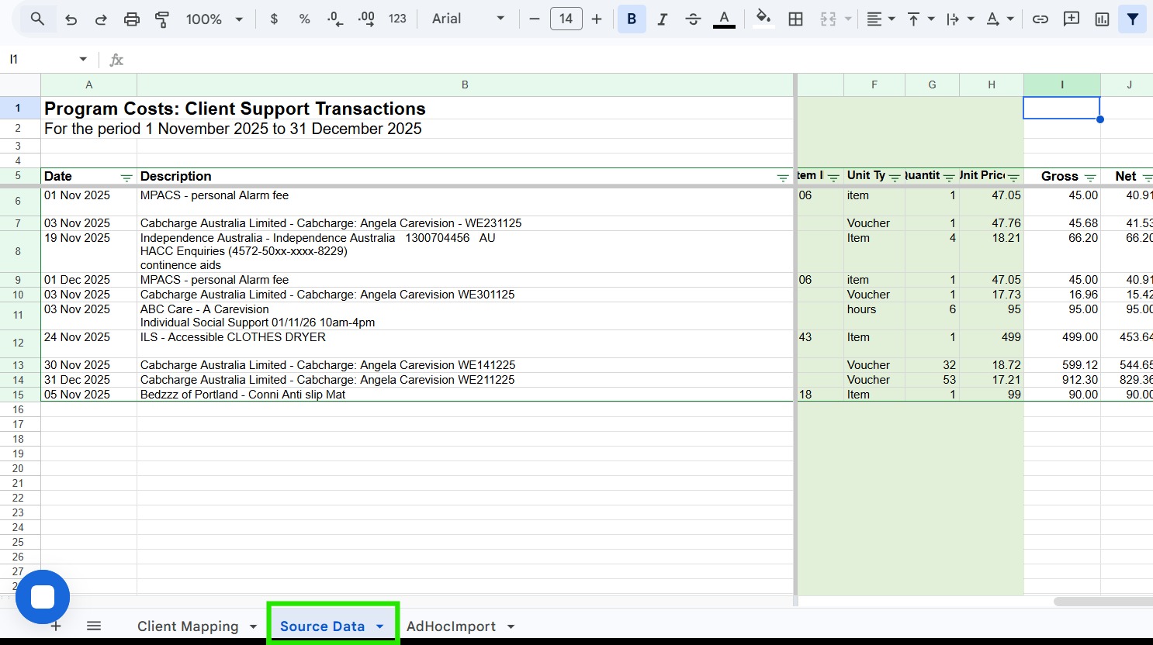Screen dimensions: 1153x645
Task: Select the paint format tool
Action: tap(162, 19)
